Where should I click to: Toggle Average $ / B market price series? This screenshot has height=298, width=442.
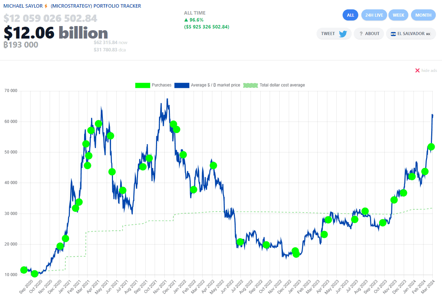207,85
